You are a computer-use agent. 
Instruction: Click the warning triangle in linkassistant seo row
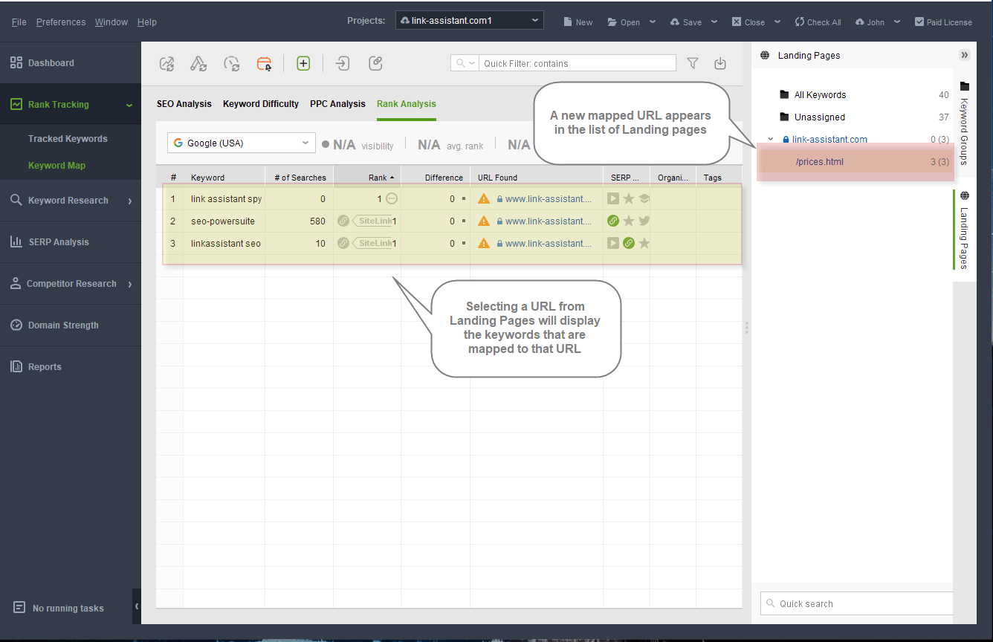(484, 244)
